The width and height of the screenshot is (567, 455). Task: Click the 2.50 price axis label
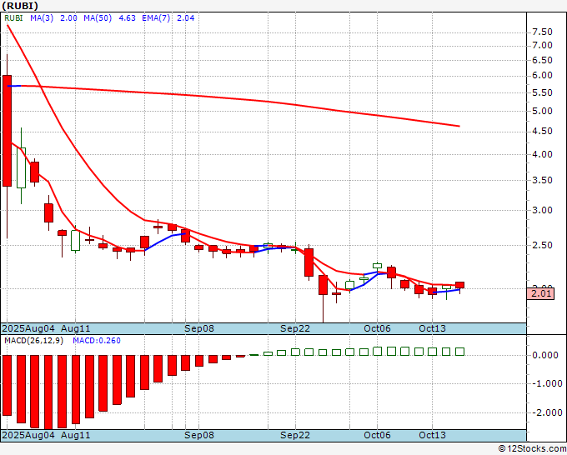(543, 245)
